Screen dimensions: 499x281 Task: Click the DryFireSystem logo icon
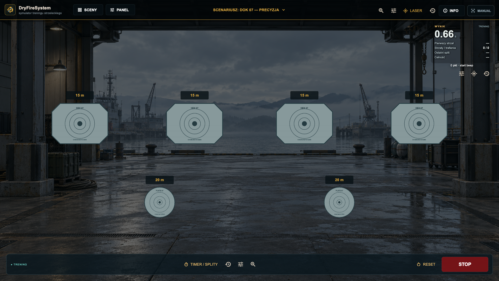pyautogui.click(x=10, y=10)
